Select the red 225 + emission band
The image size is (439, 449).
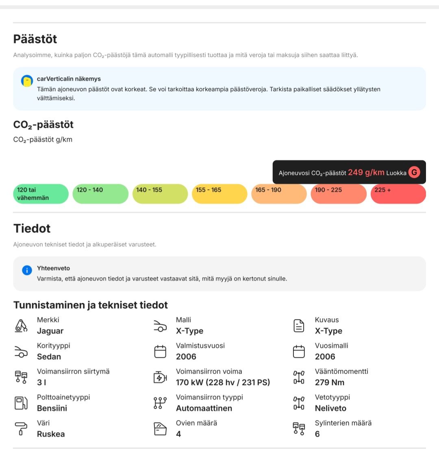(398, 194)
